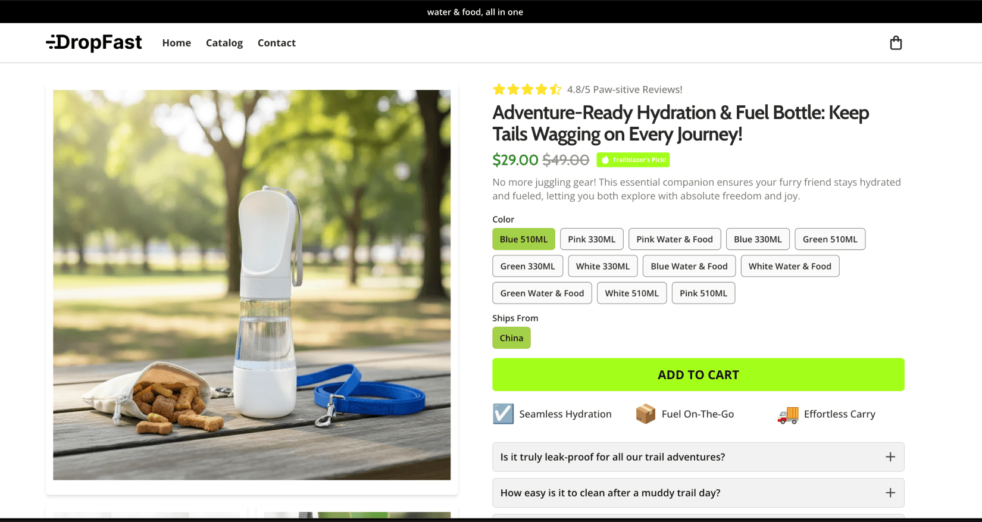Click the first star in the rating
Viewport: 982px width, 522px height.
click(x=498, y=89)
